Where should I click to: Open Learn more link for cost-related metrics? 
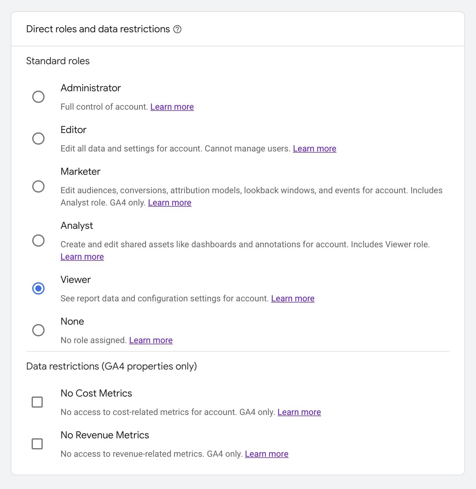pos(299,412)
